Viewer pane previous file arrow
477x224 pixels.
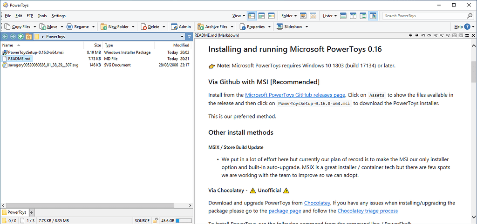point(411,35)
